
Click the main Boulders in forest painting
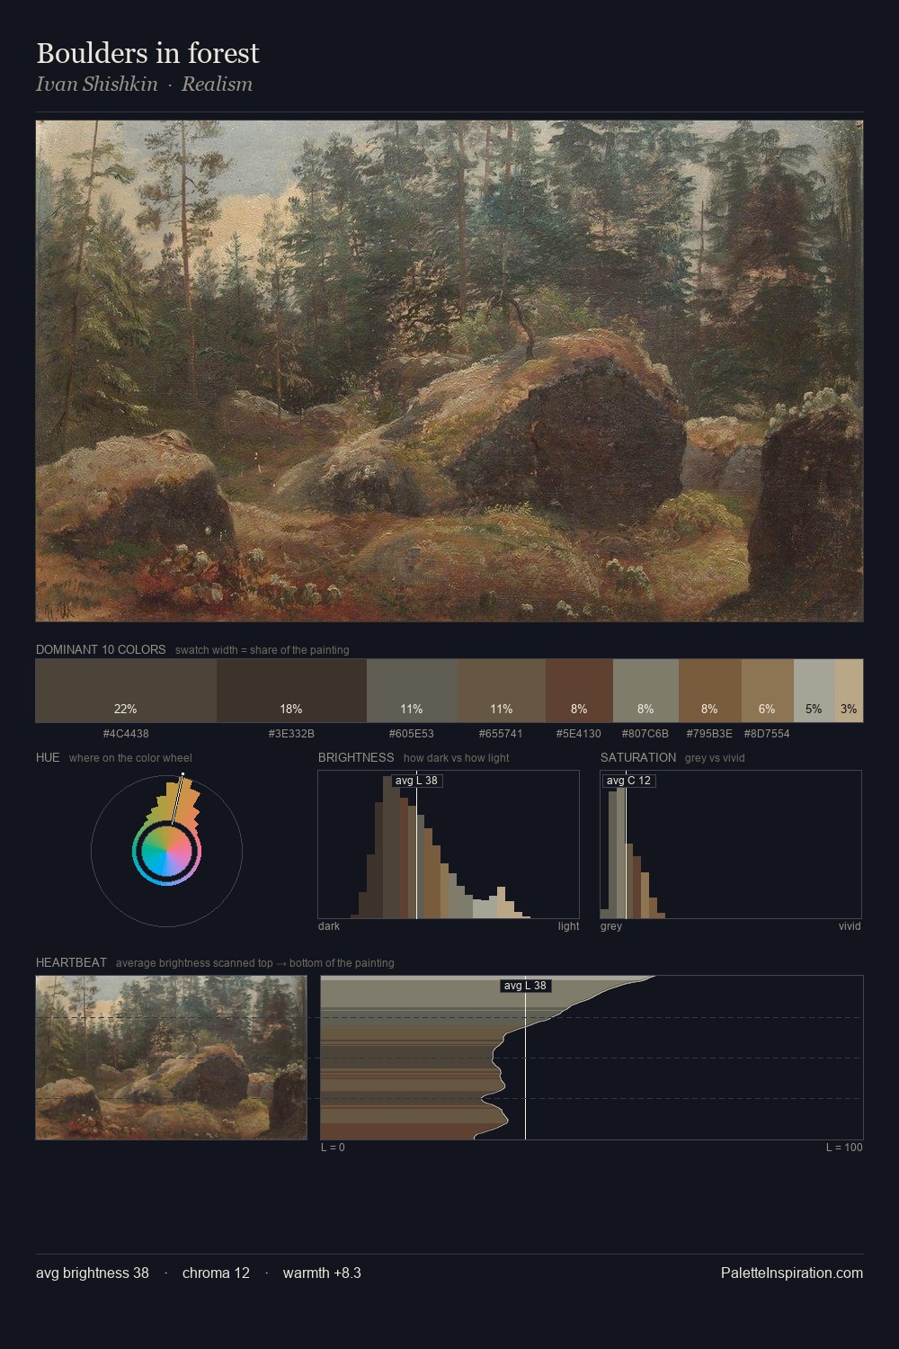pos(449,371)
